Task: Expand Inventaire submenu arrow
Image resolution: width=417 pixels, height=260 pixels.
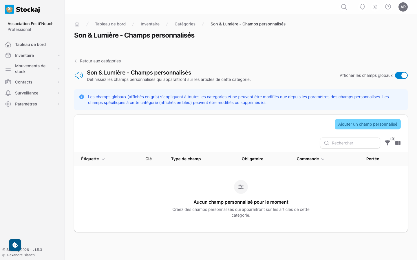Action: pyautogui.click(x=58, y=55)
